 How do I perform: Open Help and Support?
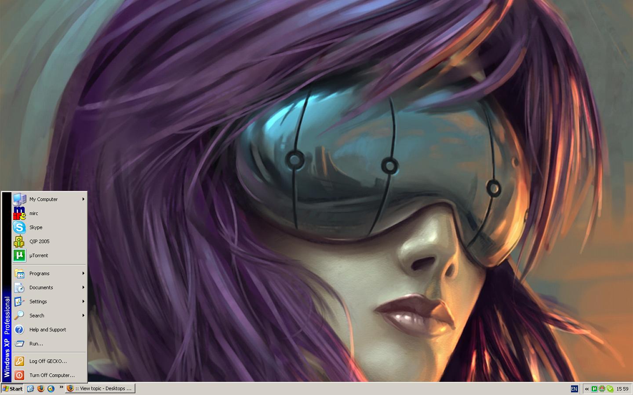[x=49, y=330]
